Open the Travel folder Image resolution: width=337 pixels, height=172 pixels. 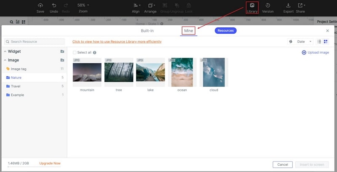click(35, 86)
